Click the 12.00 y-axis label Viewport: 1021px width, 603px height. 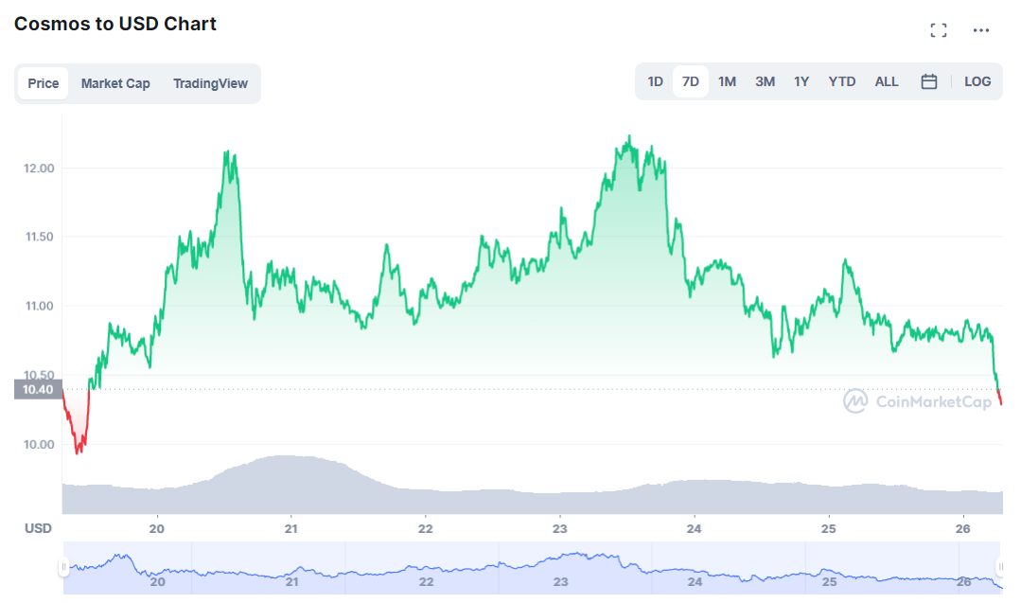tap(39, 168)
